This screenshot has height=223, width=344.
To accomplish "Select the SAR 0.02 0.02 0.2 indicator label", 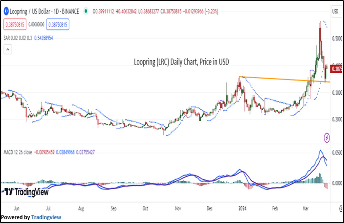I will pyautogui.click(x=18, y=38).
